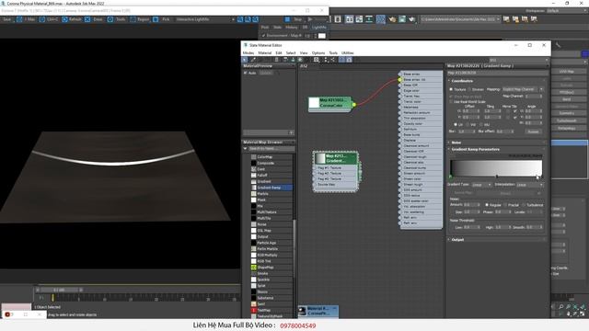Open the Tools menu in Slate Material Editor

tap(333, 53)
